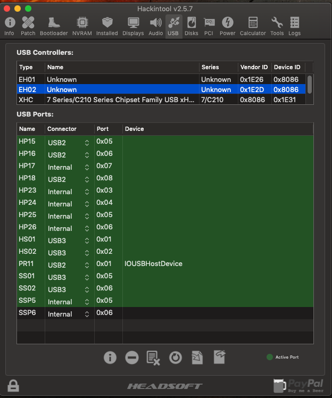Image resolution: width=332 pixels, height=398 pixels.
Task: Click the USB info button below ports
Action: pyautogui.click(x=110, y=358)
